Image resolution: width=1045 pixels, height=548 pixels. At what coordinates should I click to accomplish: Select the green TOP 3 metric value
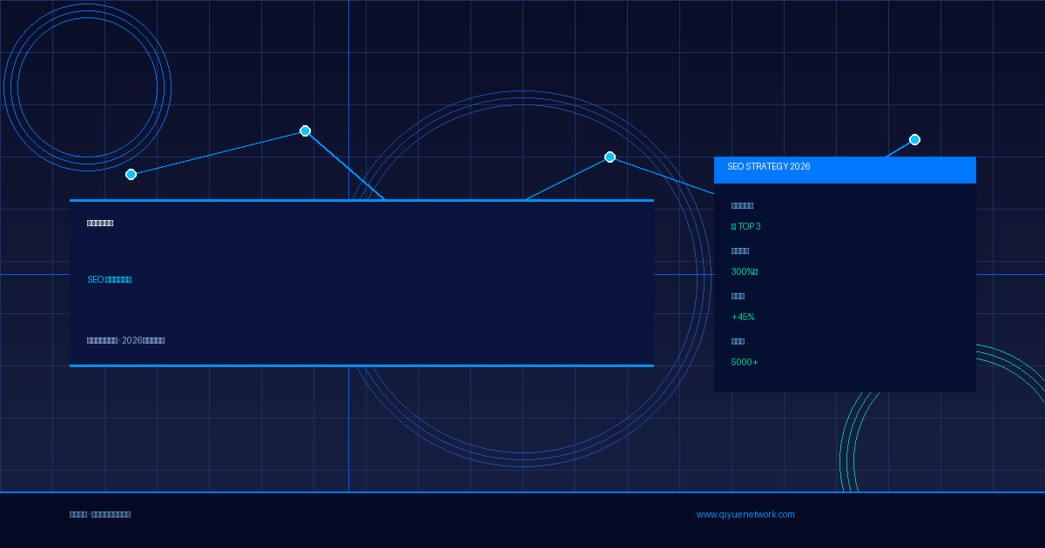point(746,226)
